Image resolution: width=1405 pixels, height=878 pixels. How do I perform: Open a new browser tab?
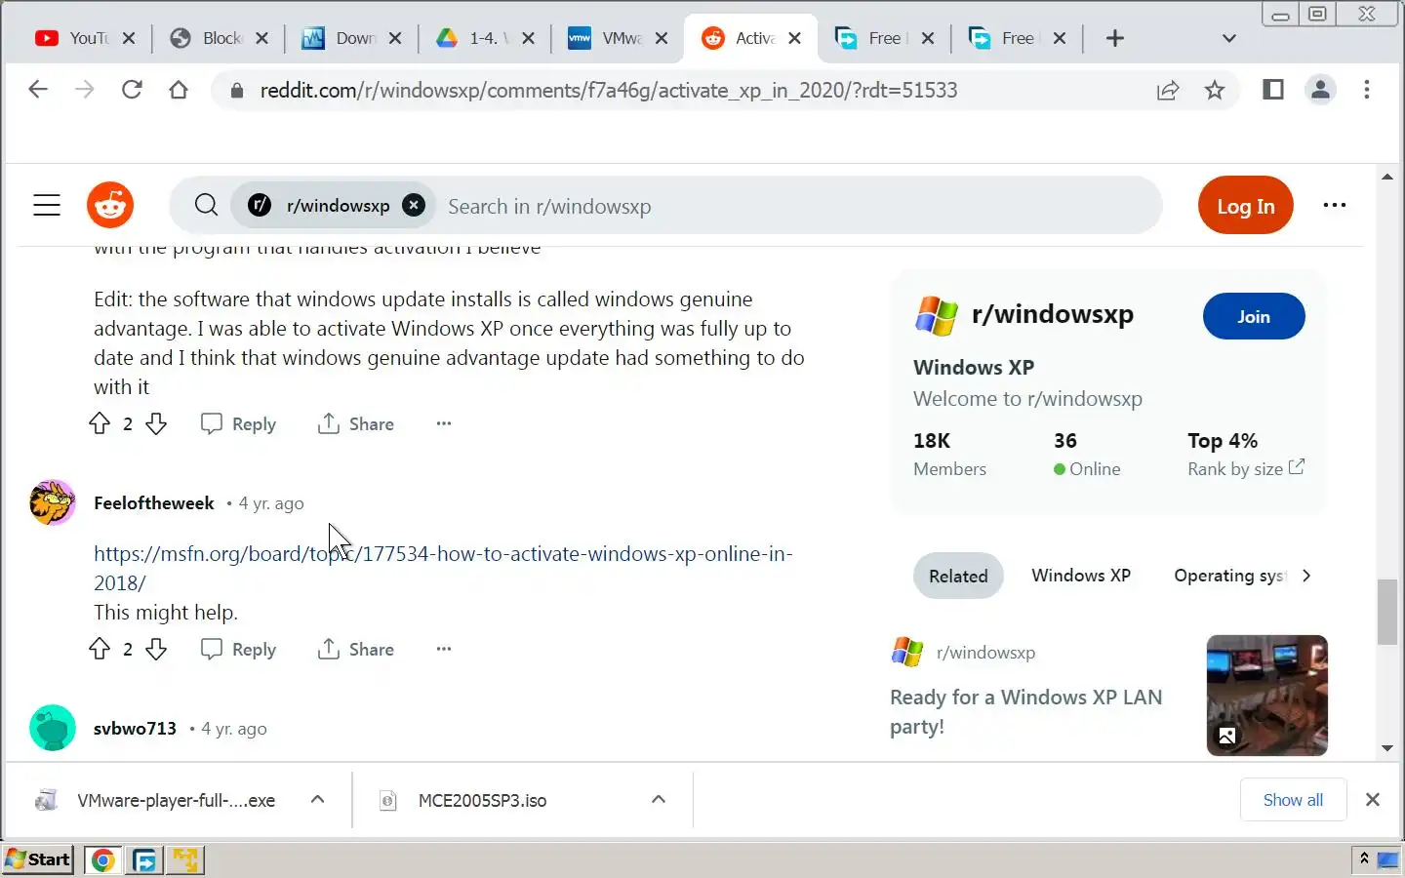1115,38
